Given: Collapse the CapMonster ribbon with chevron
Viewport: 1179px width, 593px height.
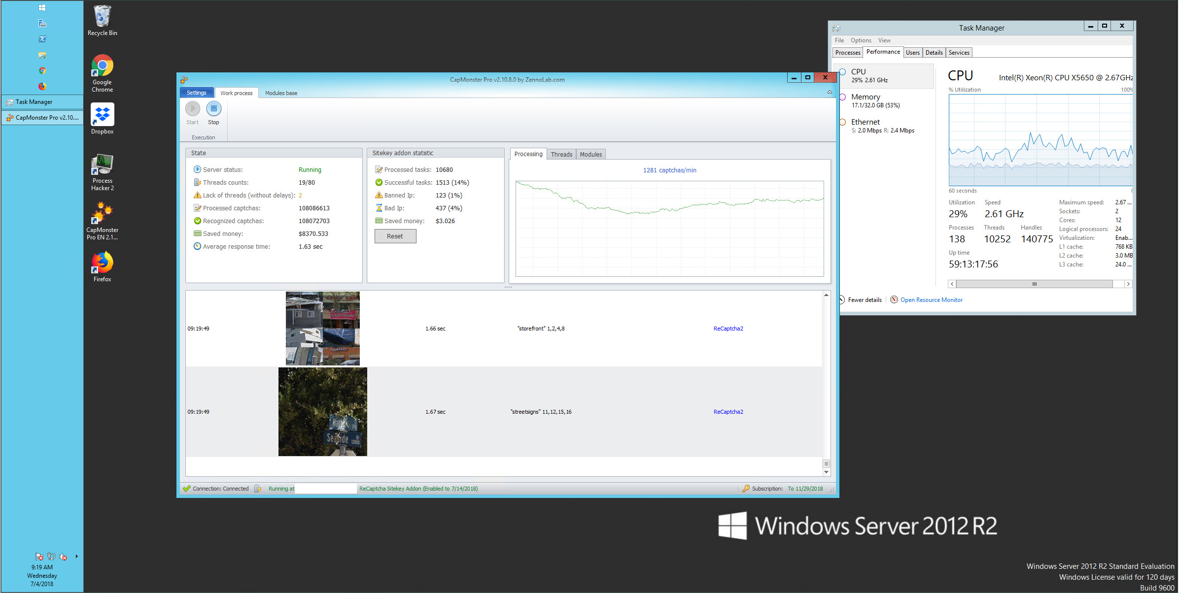Looking at the screenshot, I should [x=830, y=93].
